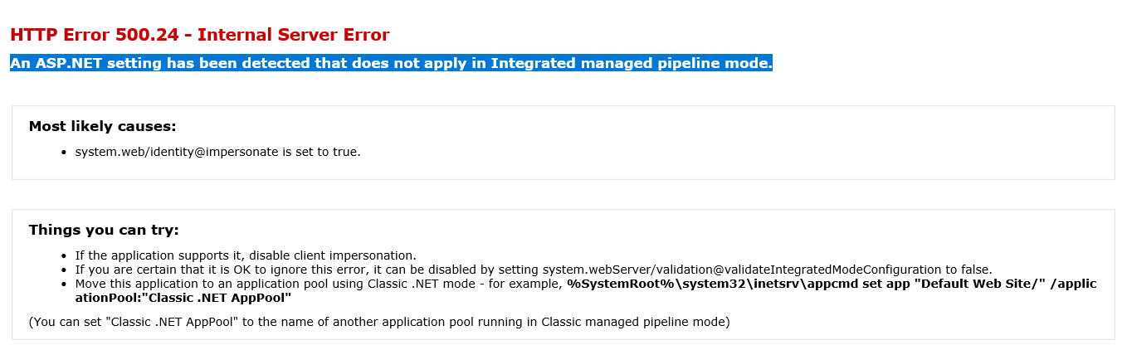Click the bullet before the impersonate cause
The width and height of the screenshot is (1127, 350).
[64, 153]
